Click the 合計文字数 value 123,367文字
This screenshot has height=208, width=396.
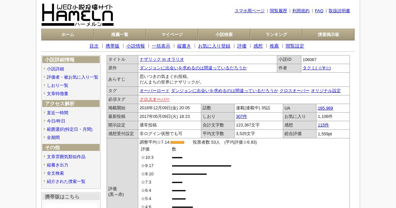pyautogui.click(x=248, y=125)
